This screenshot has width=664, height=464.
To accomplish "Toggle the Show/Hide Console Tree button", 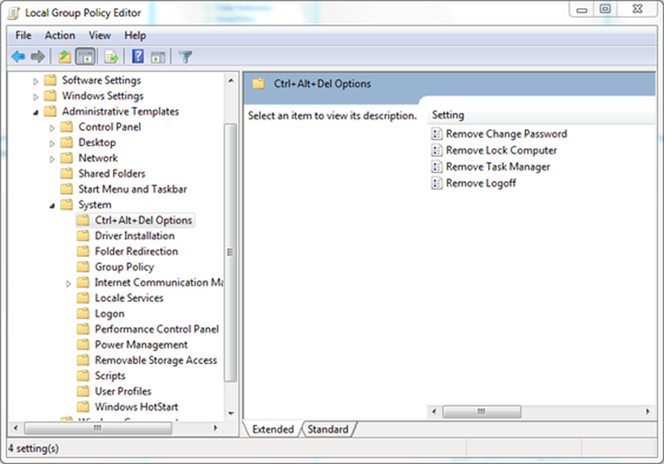I will 84,57.
